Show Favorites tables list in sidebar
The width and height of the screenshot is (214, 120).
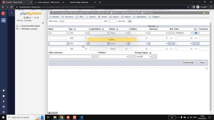pyautogui.click(x=28, y=20)
